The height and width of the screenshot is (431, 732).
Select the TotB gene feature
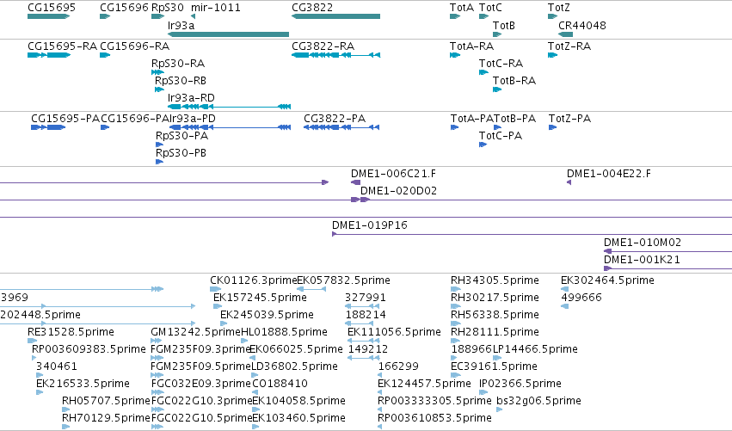click(497, 34)
